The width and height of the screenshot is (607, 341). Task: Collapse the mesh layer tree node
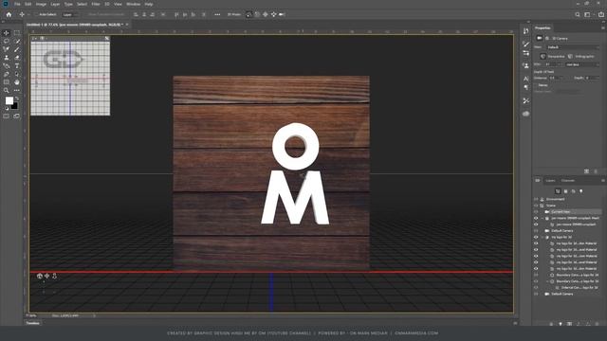543,218
